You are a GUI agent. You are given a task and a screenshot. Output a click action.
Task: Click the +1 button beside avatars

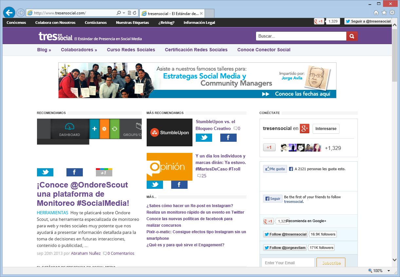[269, 147]
